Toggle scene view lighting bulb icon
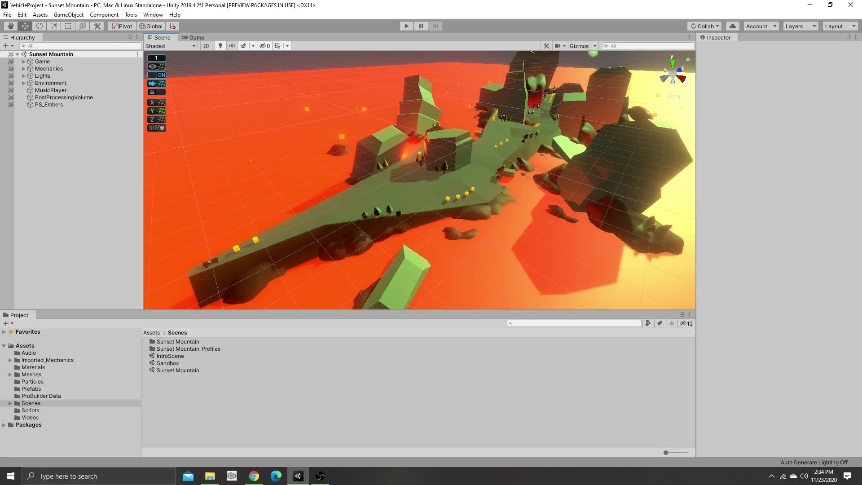 (220, 45)
